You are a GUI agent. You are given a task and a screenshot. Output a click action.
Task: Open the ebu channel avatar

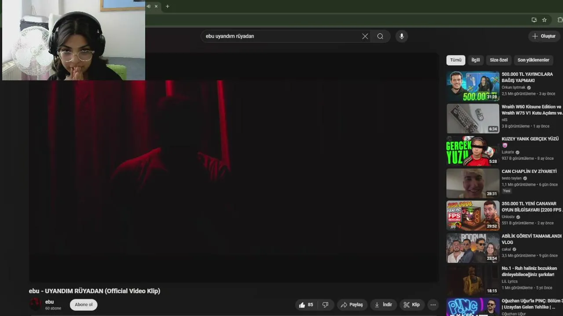(35, 304)
